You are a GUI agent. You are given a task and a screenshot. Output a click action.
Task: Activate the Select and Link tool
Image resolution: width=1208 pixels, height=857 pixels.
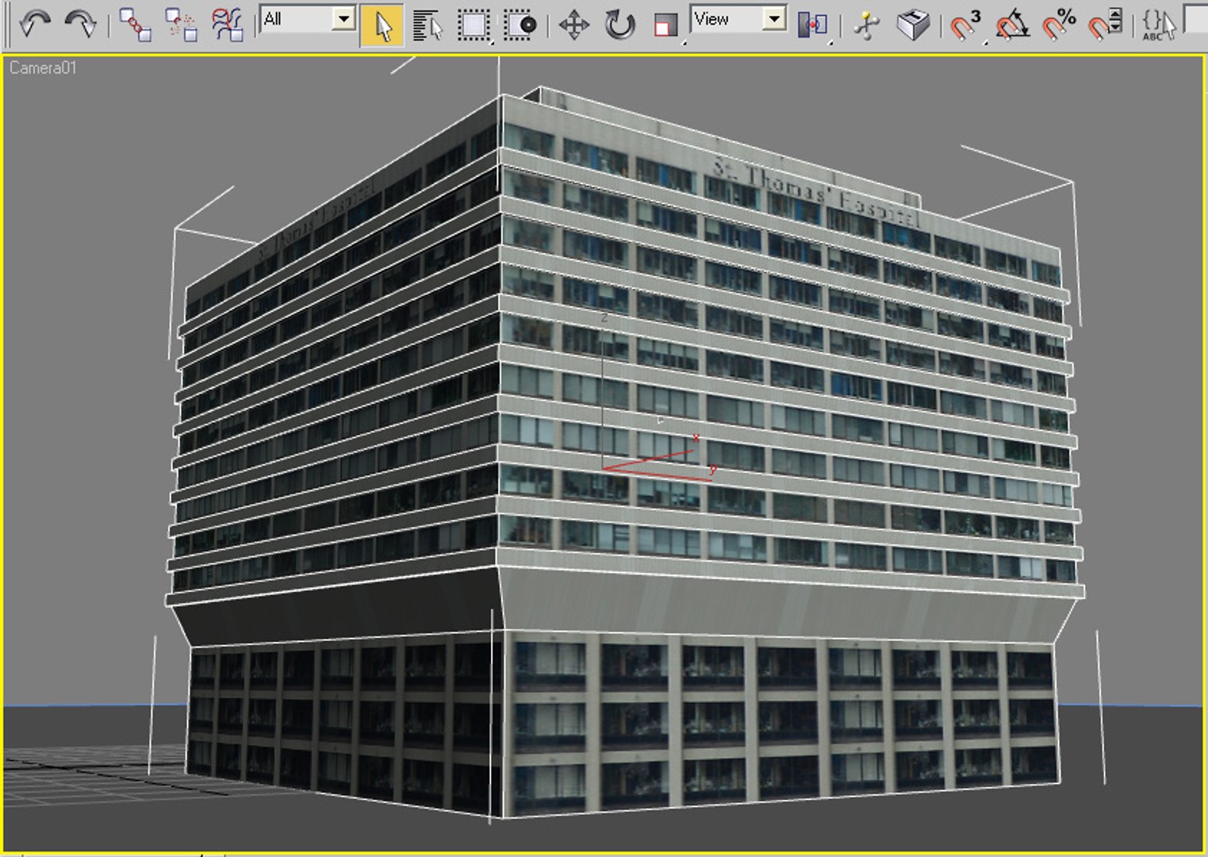click(x=134, y=25)
